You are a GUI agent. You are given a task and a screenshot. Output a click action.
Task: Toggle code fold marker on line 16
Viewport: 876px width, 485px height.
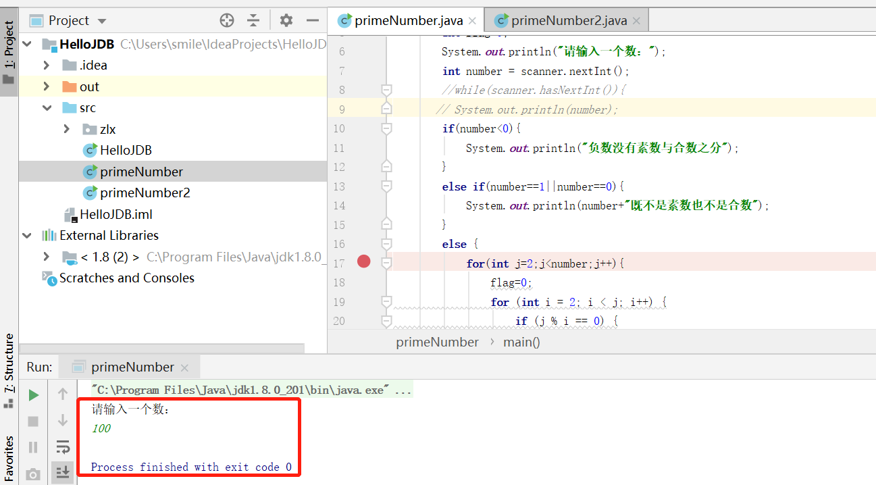(386, 243)
